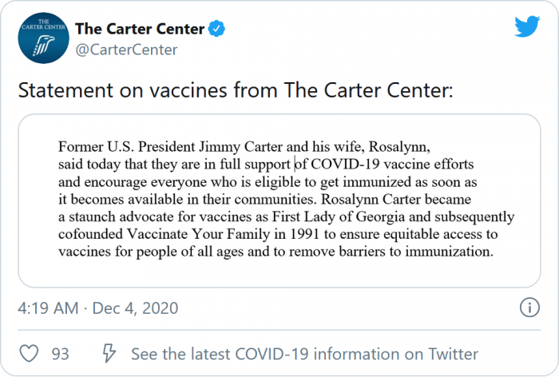Click the "Statement on vaccines" tweet text
The height and width of the screenshot is (377, 559).
[x=236, y=90]
